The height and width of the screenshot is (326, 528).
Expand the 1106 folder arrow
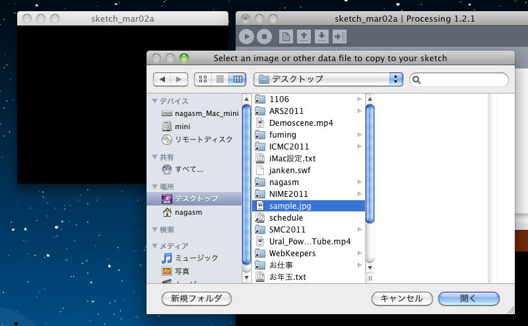[359, 99]
